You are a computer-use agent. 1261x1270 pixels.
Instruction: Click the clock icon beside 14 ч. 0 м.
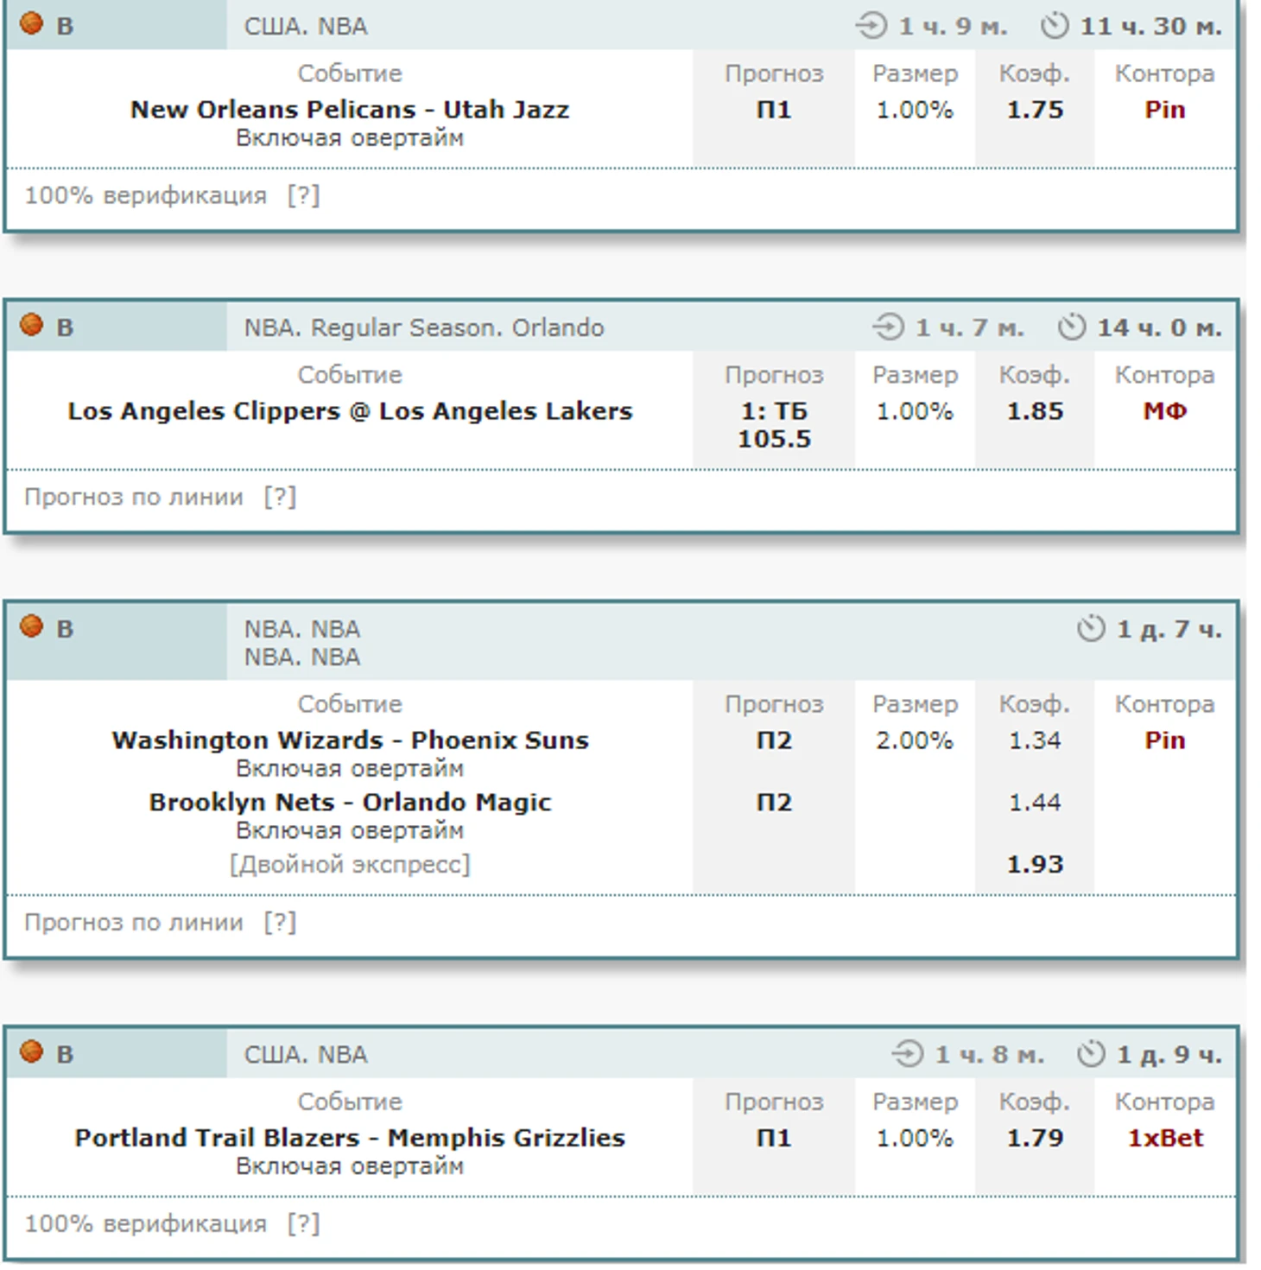(x=1071, y=327)
